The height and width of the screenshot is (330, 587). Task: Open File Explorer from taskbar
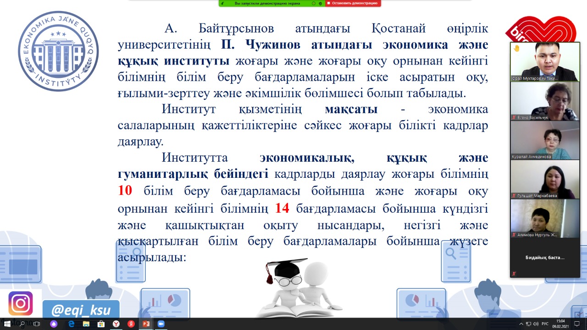pos(86,324)
